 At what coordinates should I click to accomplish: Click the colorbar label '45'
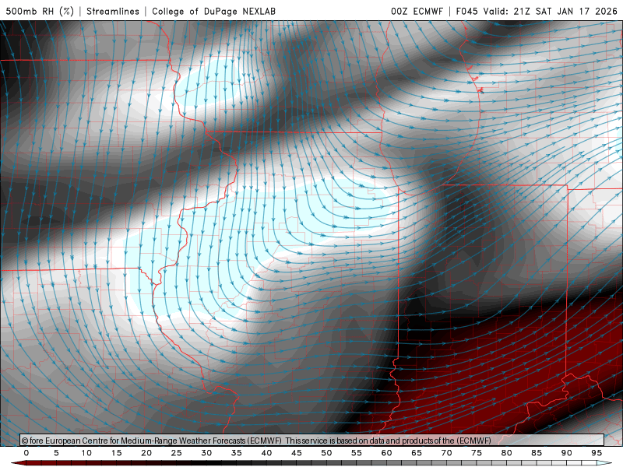[x=297, y=453]
